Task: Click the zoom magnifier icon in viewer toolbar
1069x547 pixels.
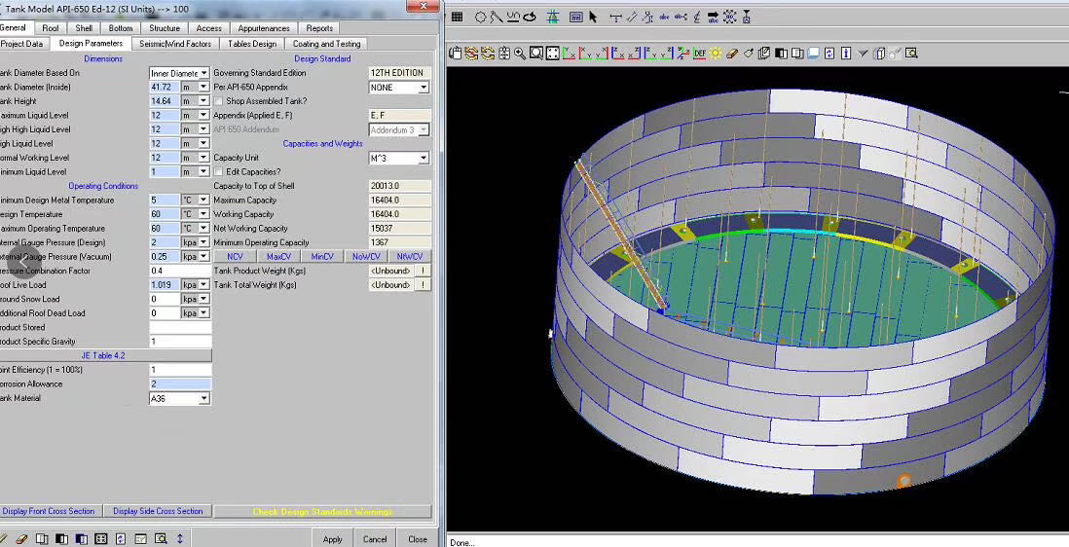Action: [520, 54]
